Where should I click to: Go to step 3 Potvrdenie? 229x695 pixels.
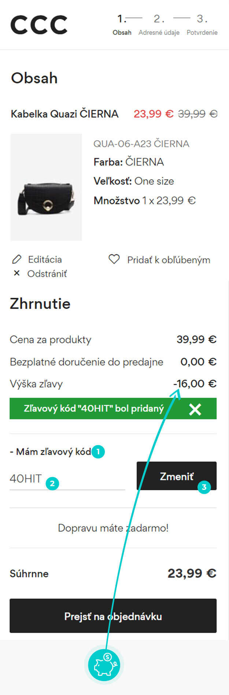(x=202, y=25)
